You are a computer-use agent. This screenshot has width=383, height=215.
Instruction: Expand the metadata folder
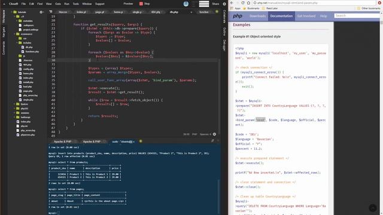click(17, 21)
